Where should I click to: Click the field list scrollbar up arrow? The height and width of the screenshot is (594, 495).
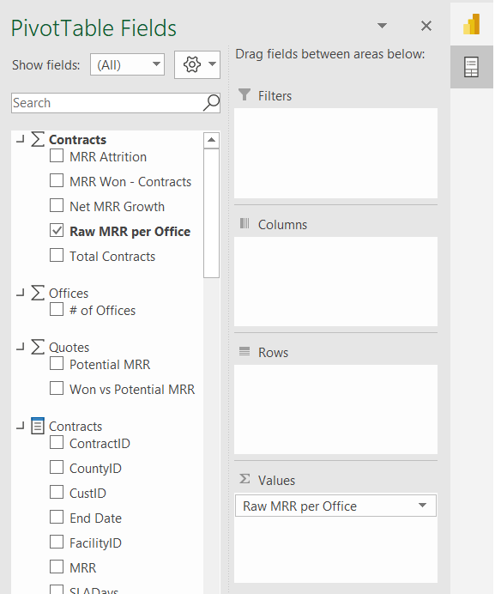click(x=211, y=140)
